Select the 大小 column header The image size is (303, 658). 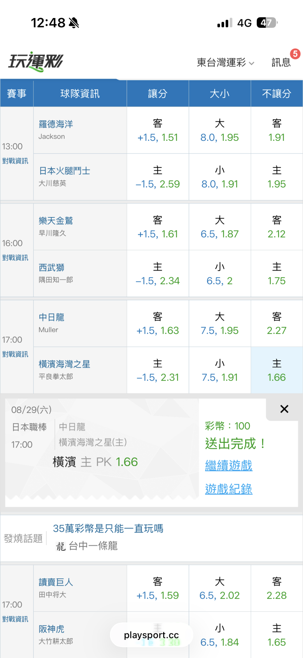(220, 94)
